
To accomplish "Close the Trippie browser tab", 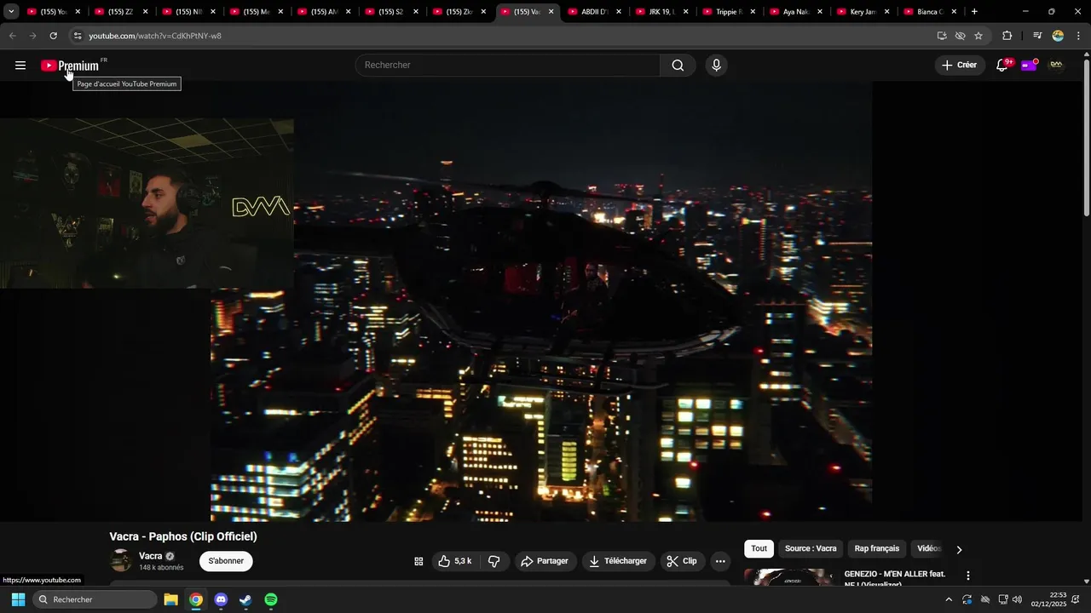I will [753, 12].
